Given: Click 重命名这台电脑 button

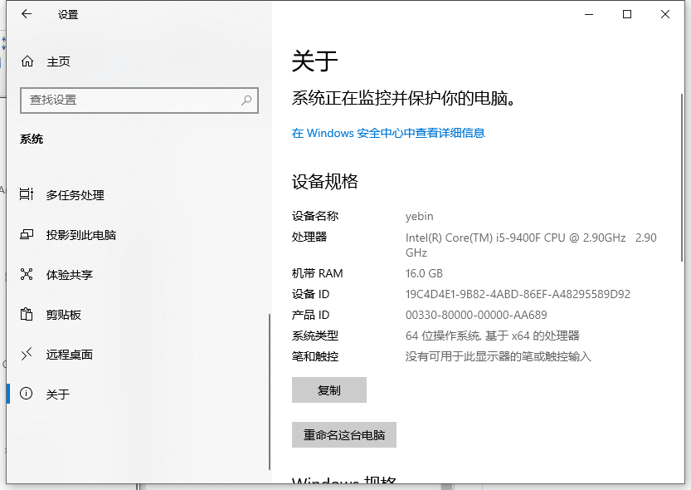Looking at the screenshot, I should click(x=343, y=434).
